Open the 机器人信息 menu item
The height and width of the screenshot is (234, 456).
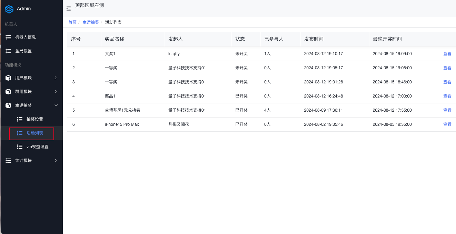(x=25, y=37)
